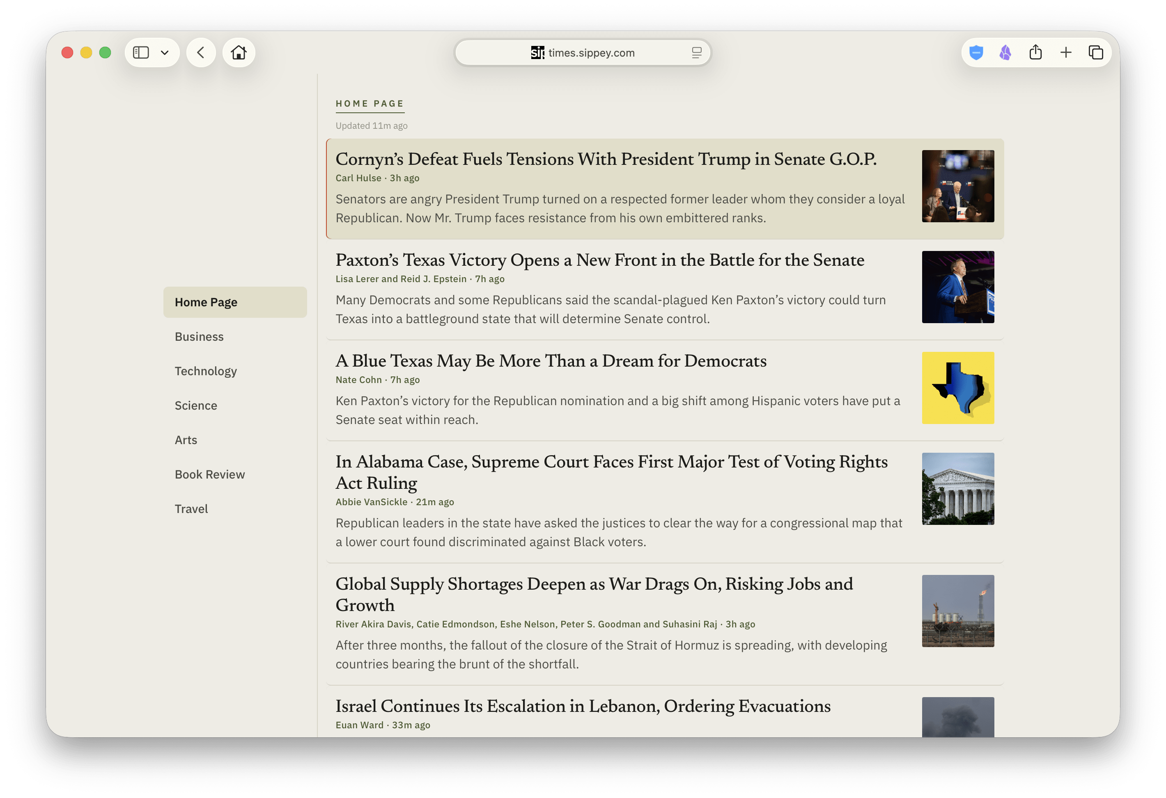
Task: Maximize window with green button
Action: point(105,52)
